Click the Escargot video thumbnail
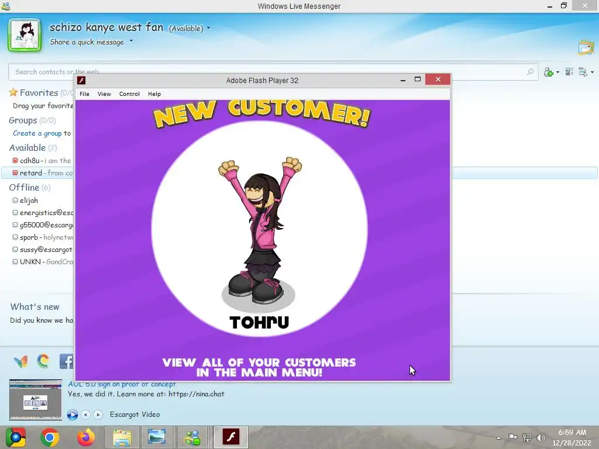This screenshot has width=599, height=449. tap(36, 400)
